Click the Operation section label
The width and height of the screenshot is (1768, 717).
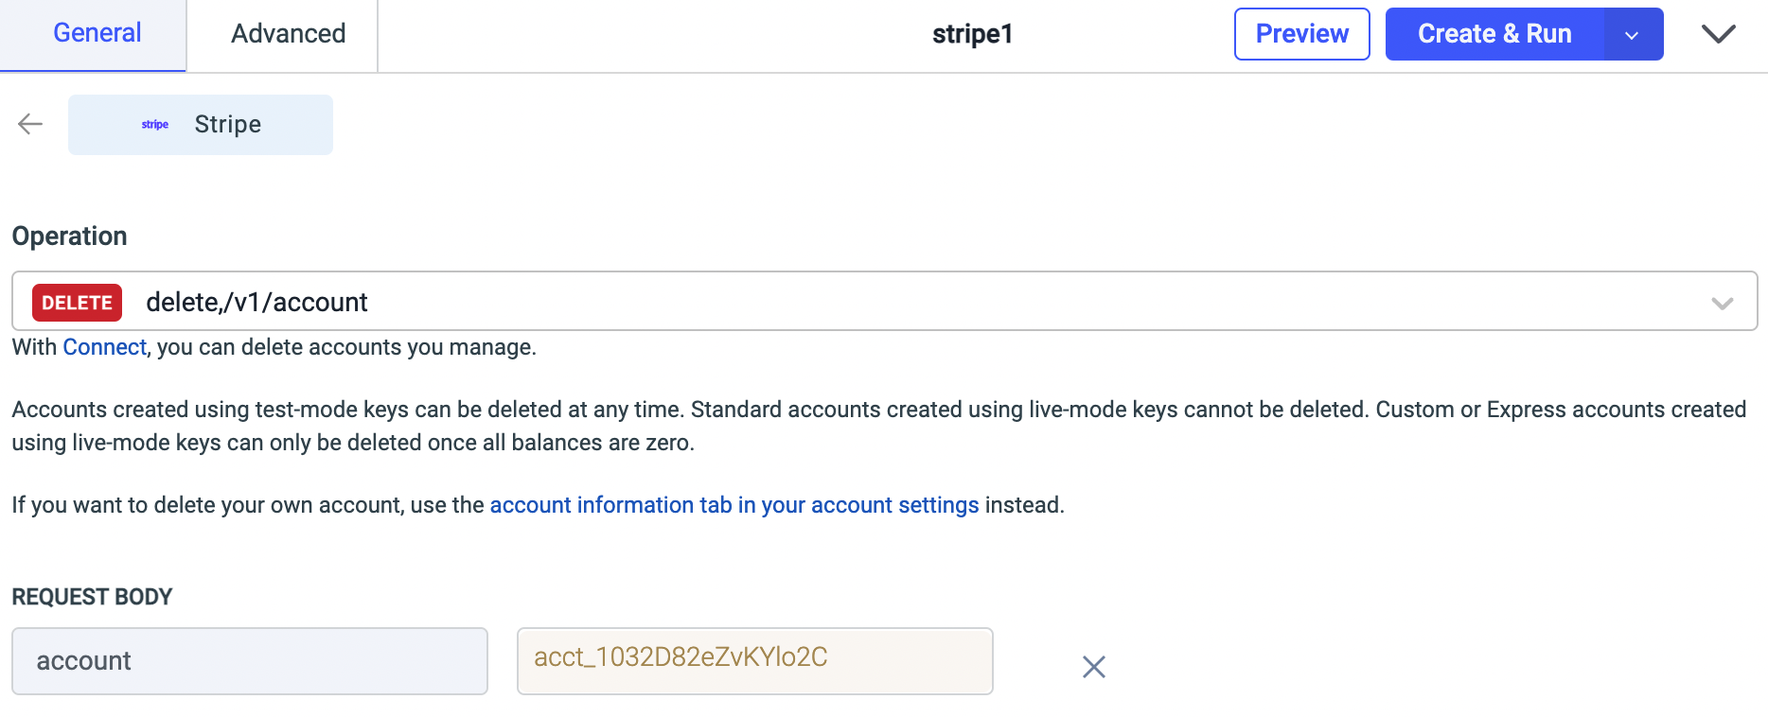(69, 236)
